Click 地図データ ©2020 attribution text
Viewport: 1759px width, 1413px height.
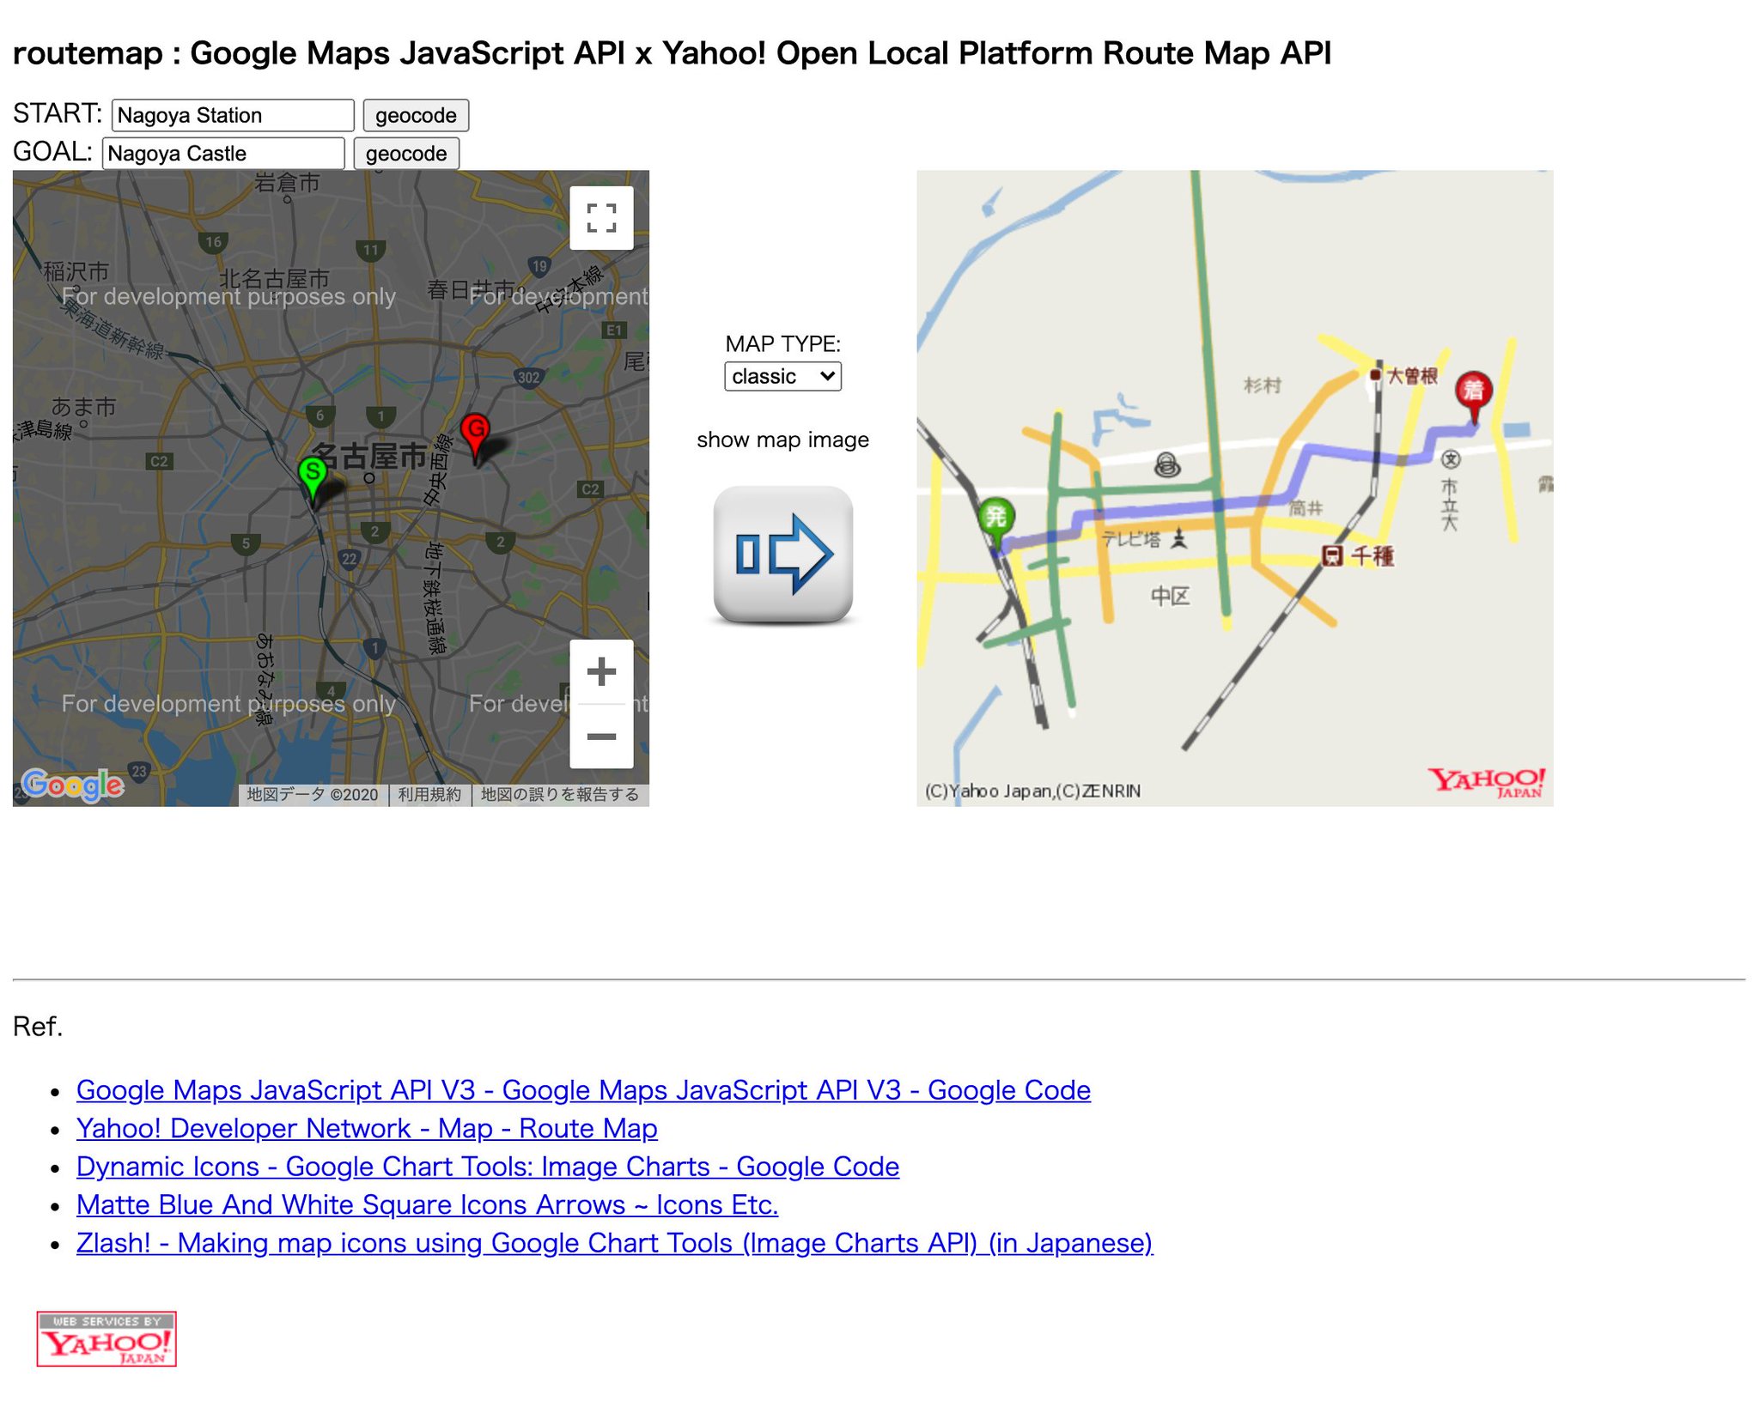click(x=313, y=794)
